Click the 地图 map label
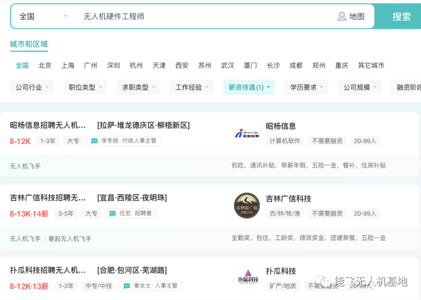Screen dimensions: 421x300 [x=357, y=16]
